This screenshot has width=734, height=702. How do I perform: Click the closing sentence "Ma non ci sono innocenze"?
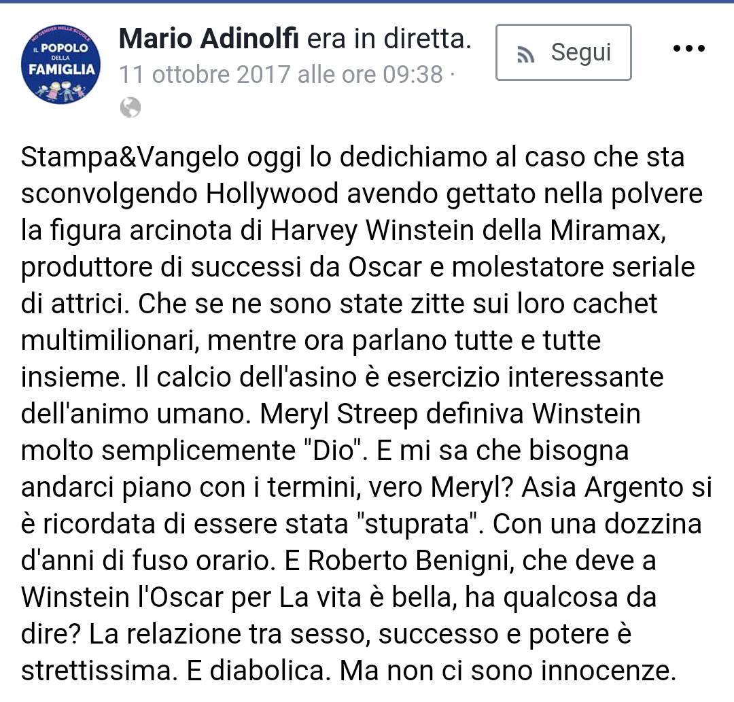pyautogui.click(x=508, y=671)
